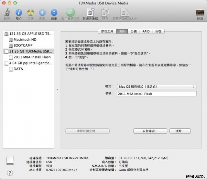Select DATA volume in sidebar

pos(28,69)
